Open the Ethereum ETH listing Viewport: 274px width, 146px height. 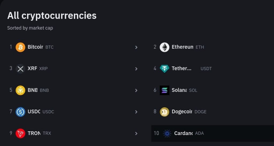(212, 47)
